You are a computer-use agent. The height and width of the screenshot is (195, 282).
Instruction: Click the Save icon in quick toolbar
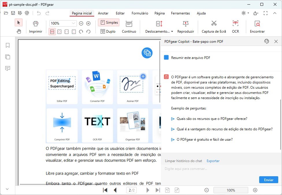[x=13, y=13]
